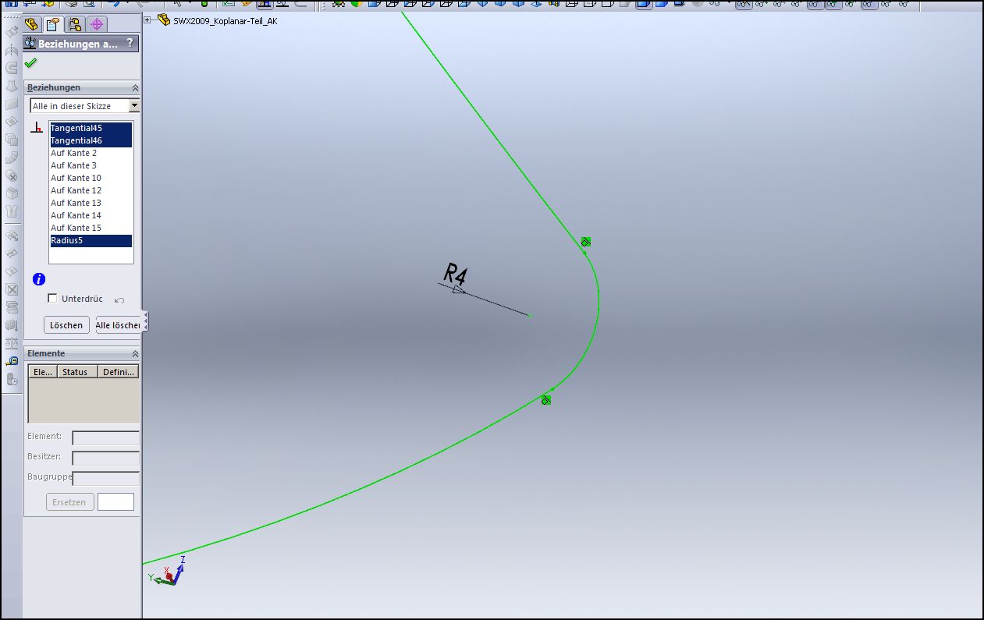Click the panel collapse handle beside Alle löschen
The height and width of the screenshot is (620, 984).
click(x=145, y=321)
